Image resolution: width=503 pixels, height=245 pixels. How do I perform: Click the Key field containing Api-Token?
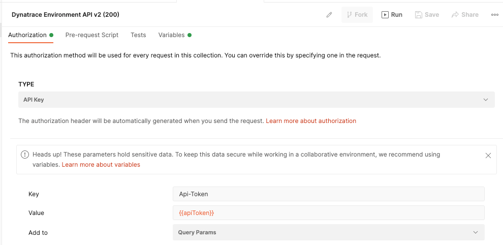[x=328, y=194]
